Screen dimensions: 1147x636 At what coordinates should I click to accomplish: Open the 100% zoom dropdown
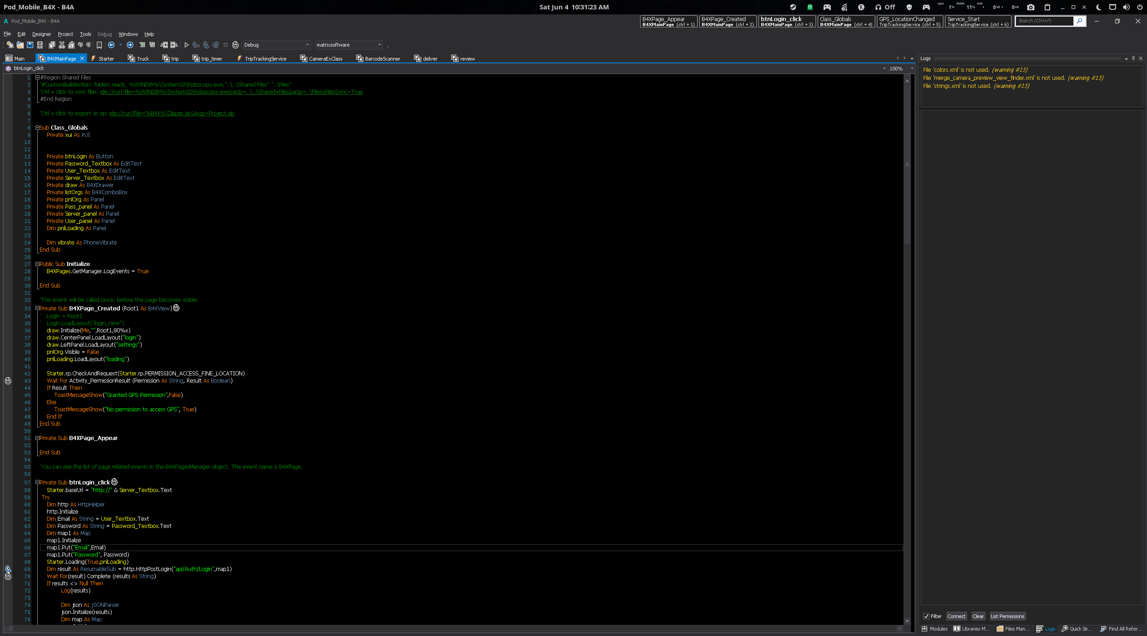point(911,69)
